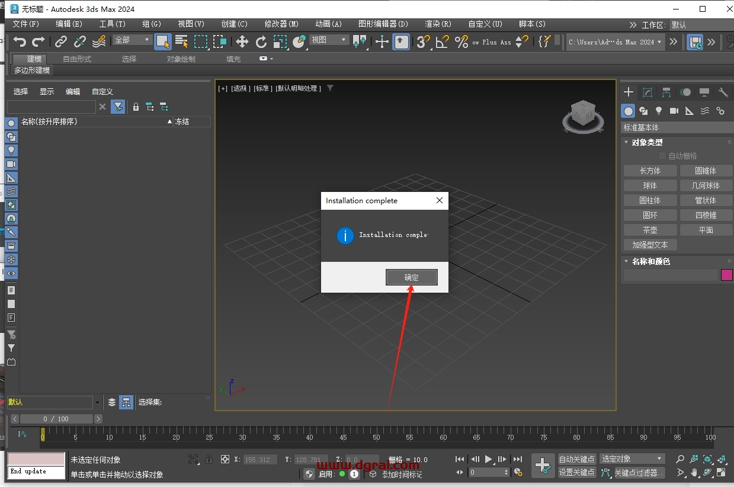Open the project path dropdown

tap(614, 42)
